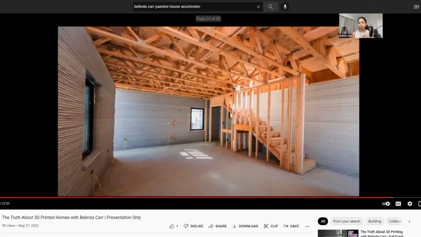Save video to a playlist
421x237 pixels.
(291, 226)
